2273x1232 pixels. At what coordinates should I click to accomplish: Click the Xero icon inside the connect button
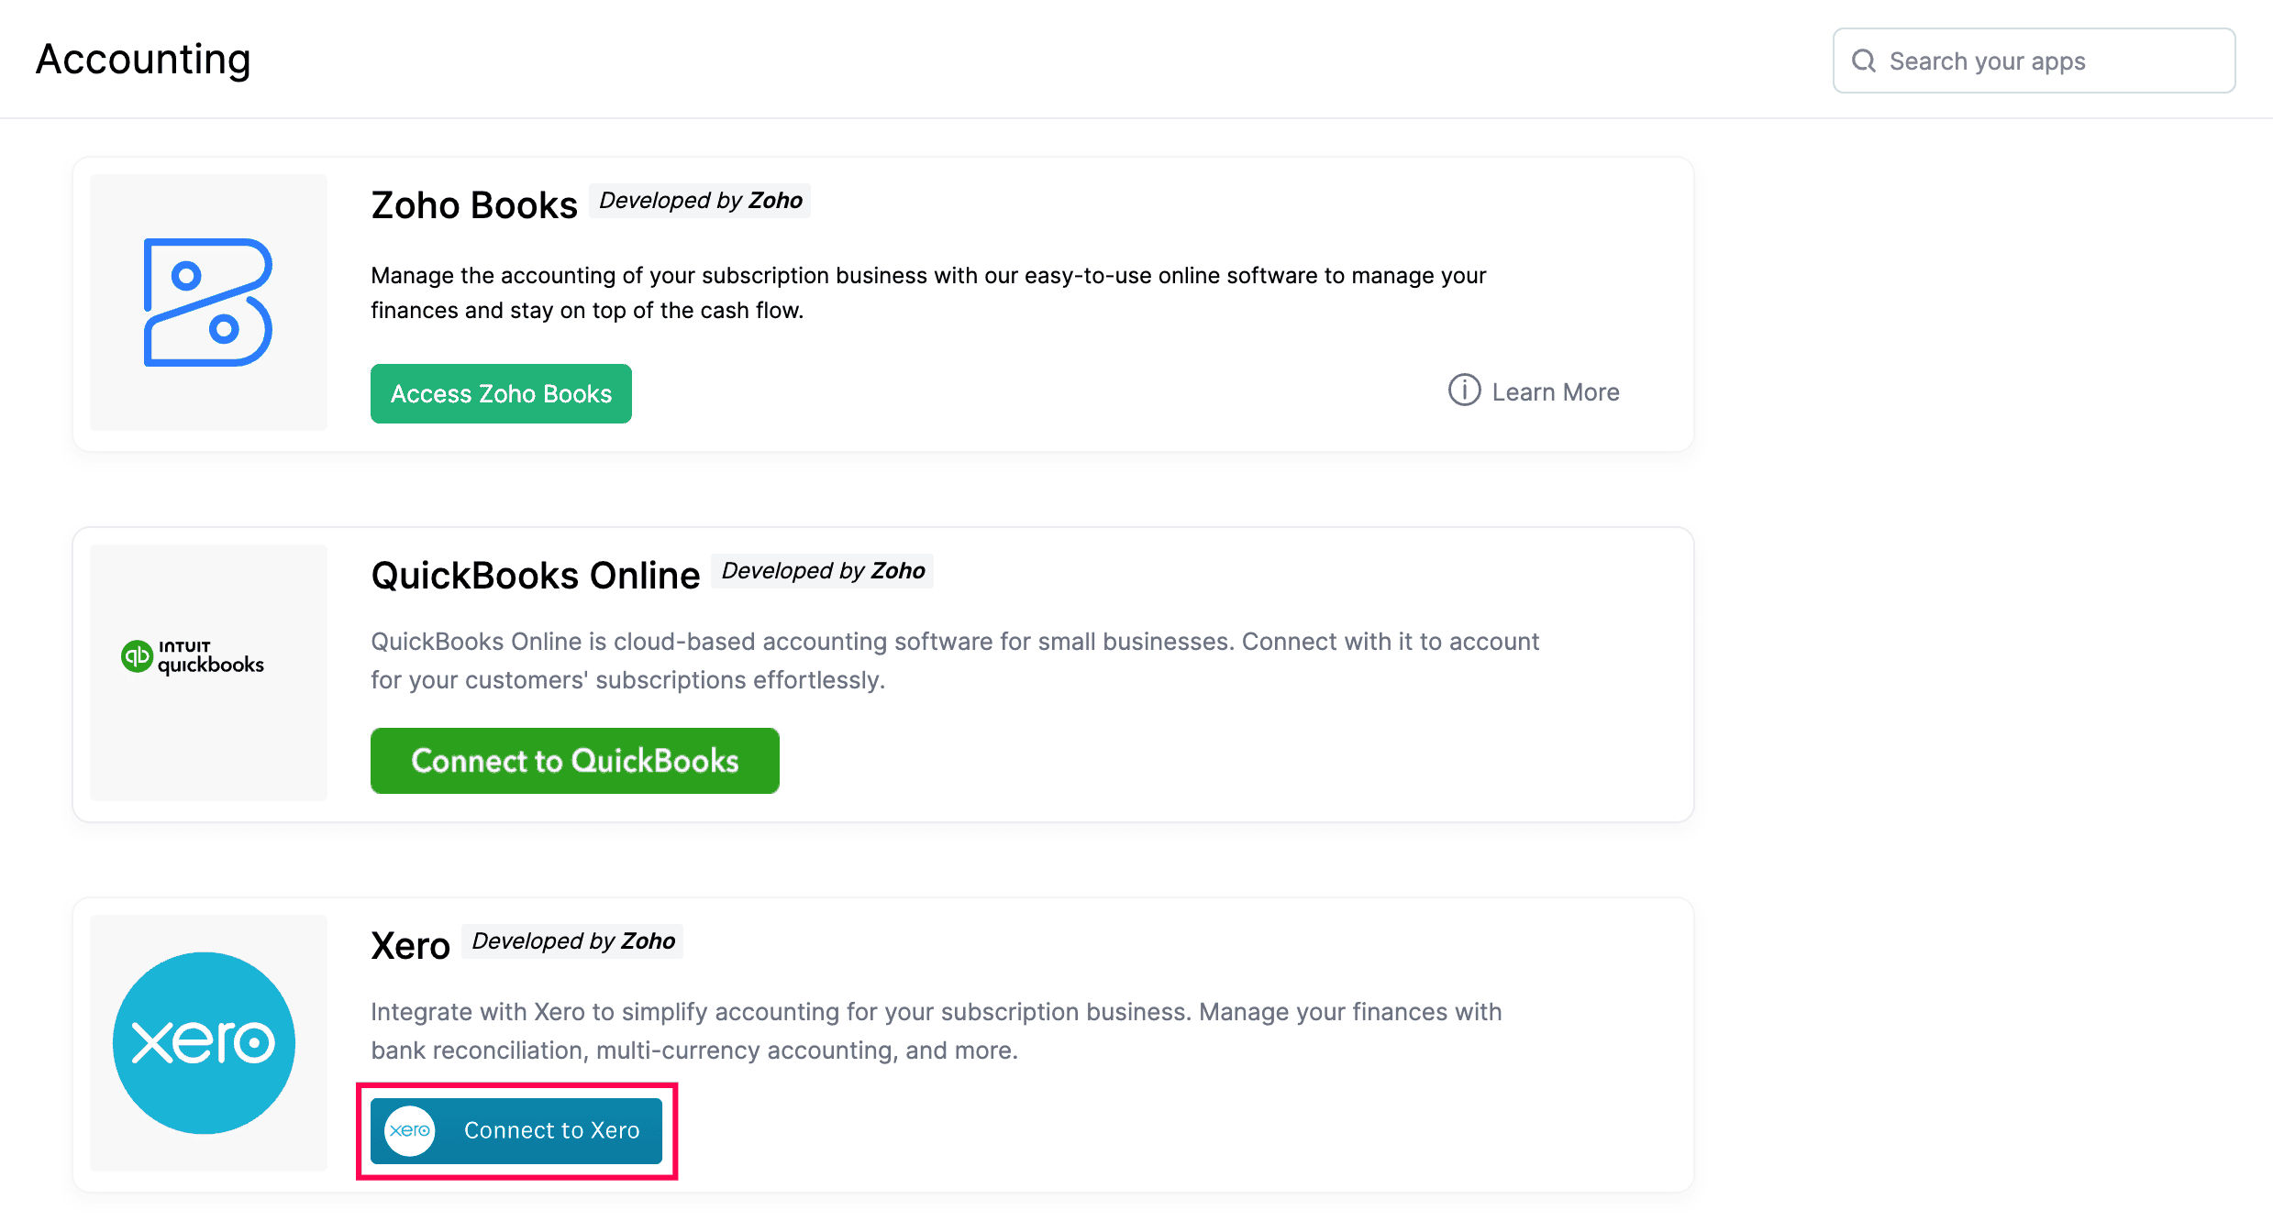tap(410, 1130)
